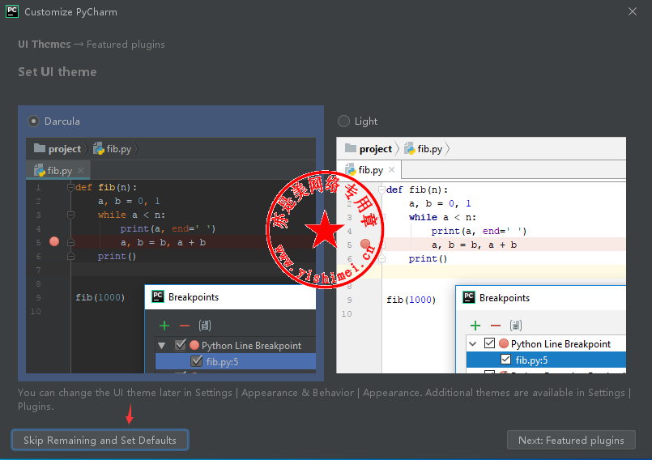The image size is (652, 460).
Task: Click the fib.py tab in Light preview
Action: (x=369, y=170)
